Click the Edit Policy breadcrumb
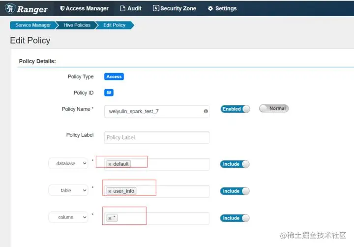 [x=114, y=25]
